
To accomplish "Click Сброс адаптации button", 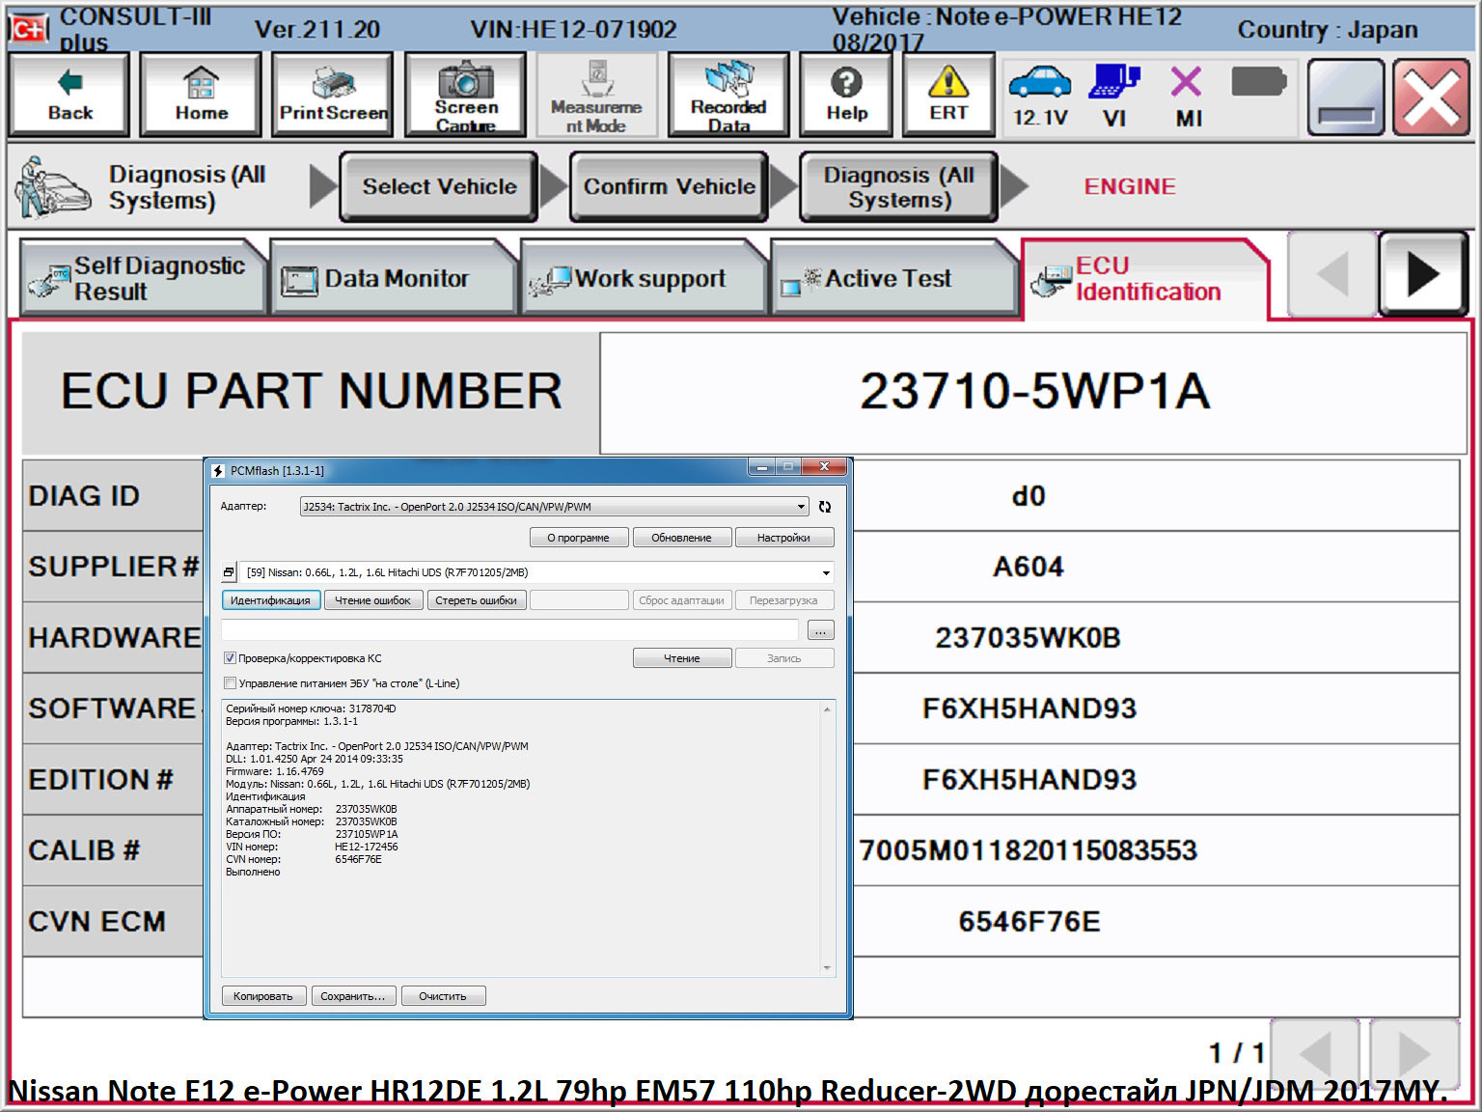I will (681, 600).
